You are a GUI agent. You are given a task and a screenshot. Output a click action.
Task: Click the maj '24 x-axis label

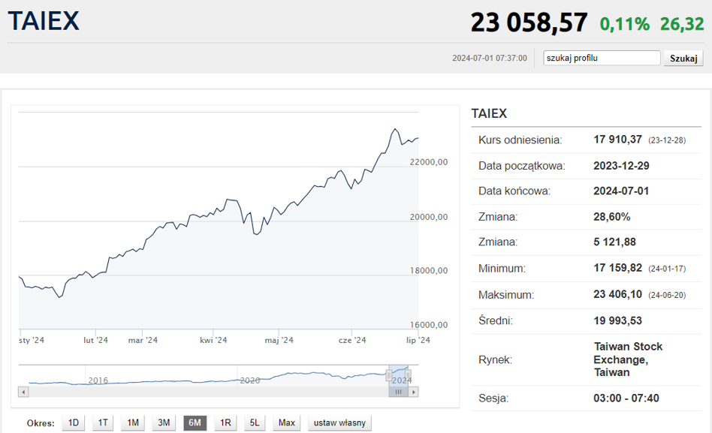tap(279, 340)
